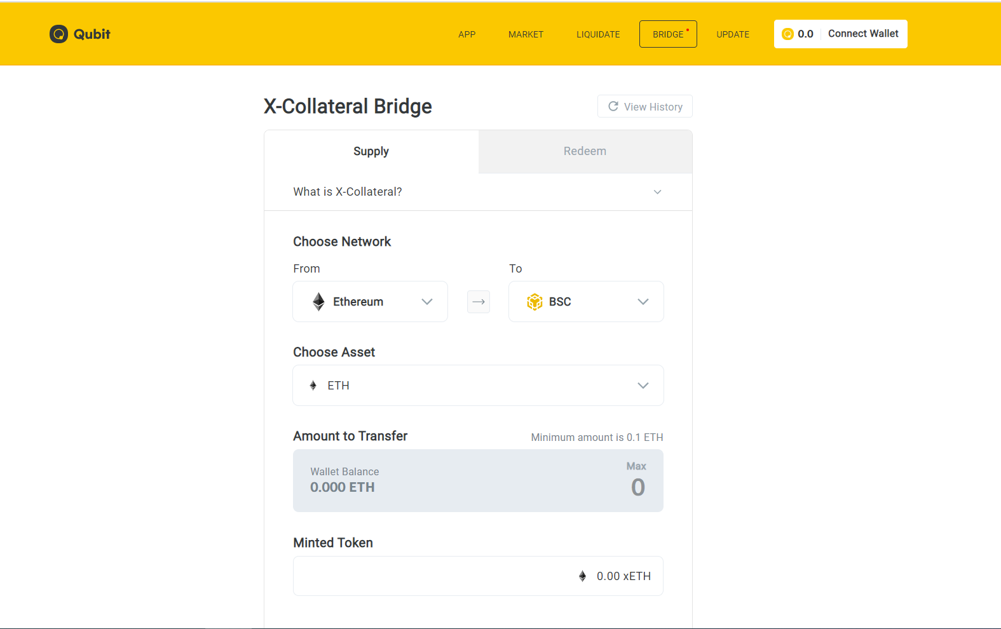This screenshot has height=629, width=1001.
Task: Click the Connect Wallet button
Action: [863, 34]
